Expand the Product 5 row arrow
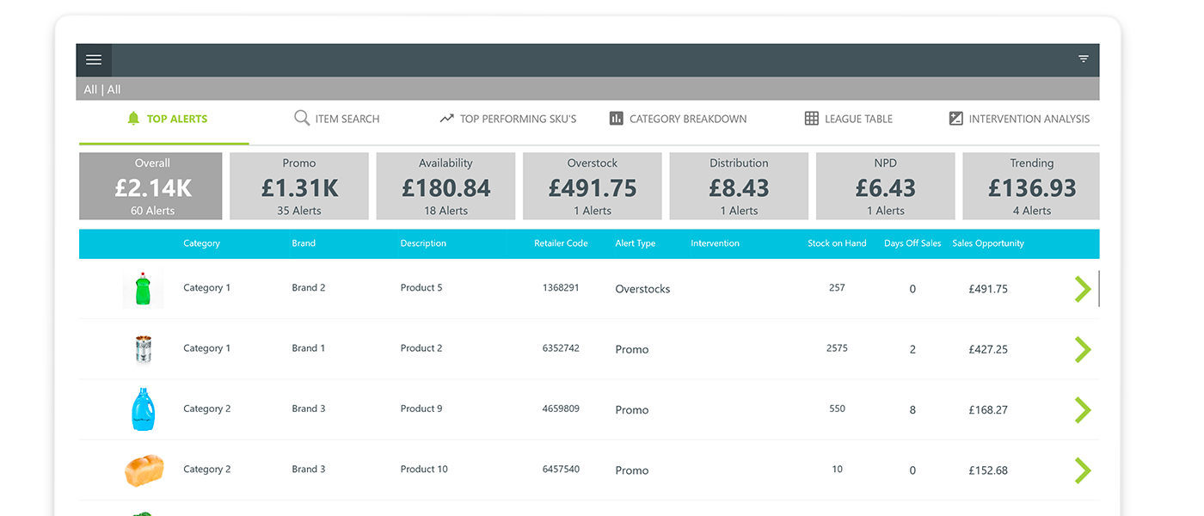The height and width of the screenshot is (516, 1204). [x=1083, y=289]
